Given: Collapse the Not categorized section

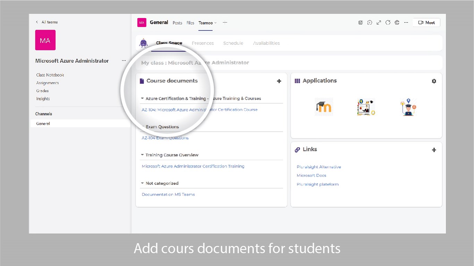Looking at the screenshot, I should pyautogui.click(x=142, y=183).
